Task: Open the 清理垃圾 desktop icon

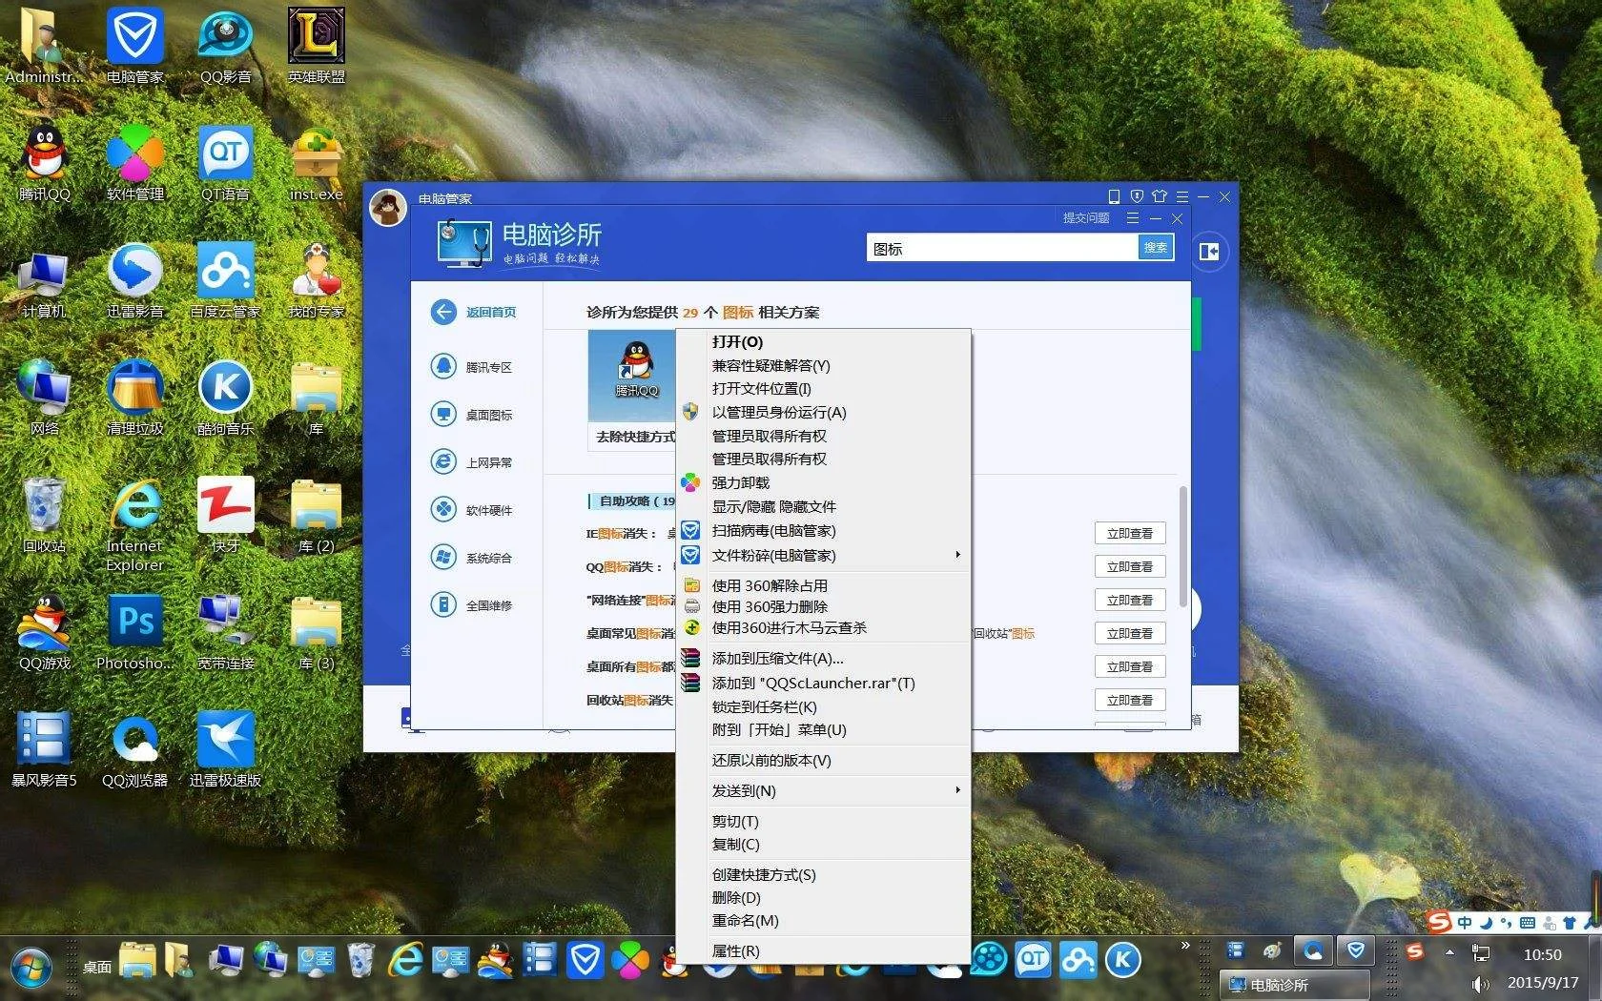Action: click(x=134, y=397)
